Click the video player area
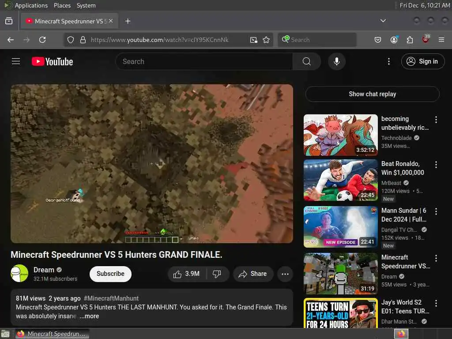The image size is (452, 339). pos(152,163)
